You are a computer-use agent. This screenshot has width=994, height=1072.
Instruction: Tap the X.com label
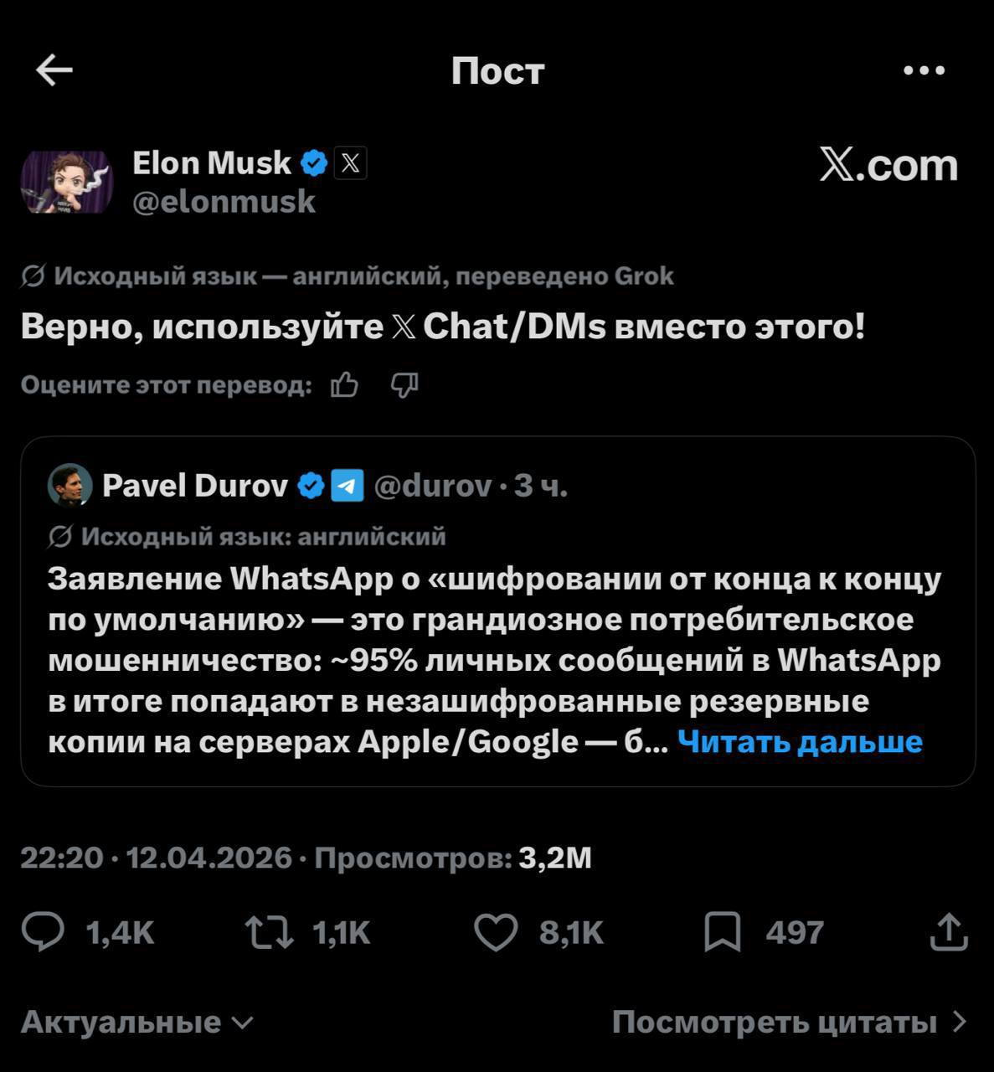pos(888,165)
